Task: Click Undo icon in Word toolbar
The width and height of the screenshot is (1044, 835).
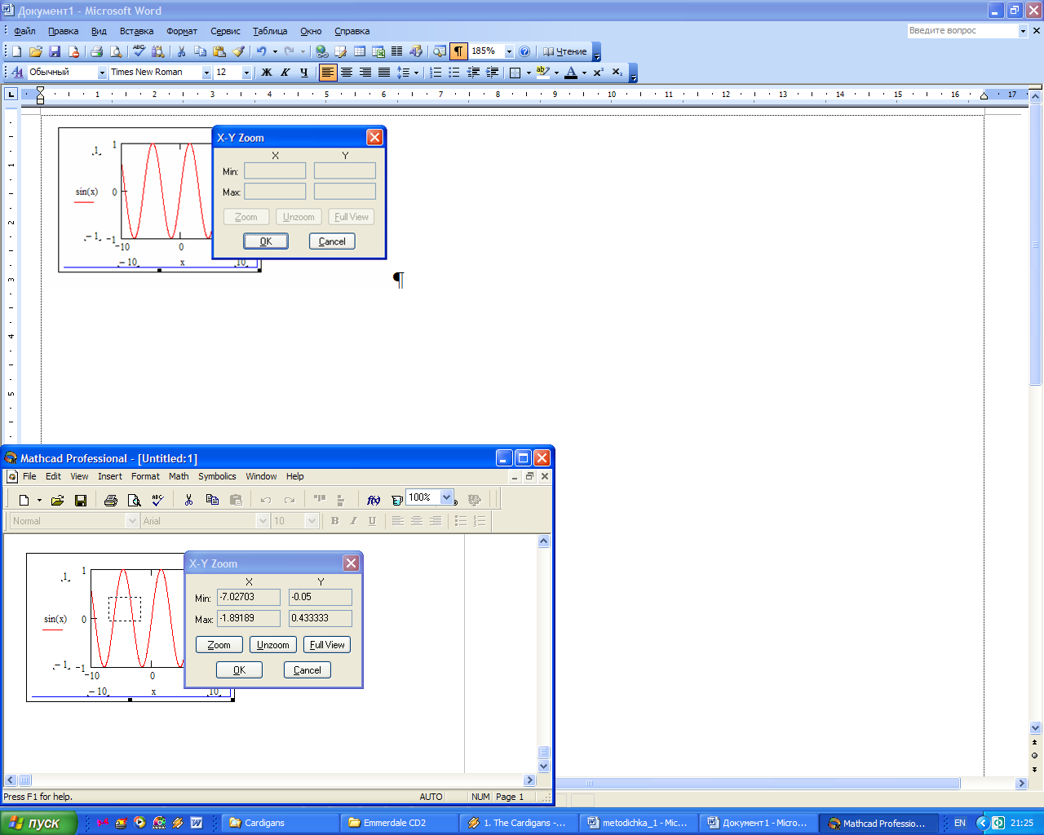Action: point(261,51)
